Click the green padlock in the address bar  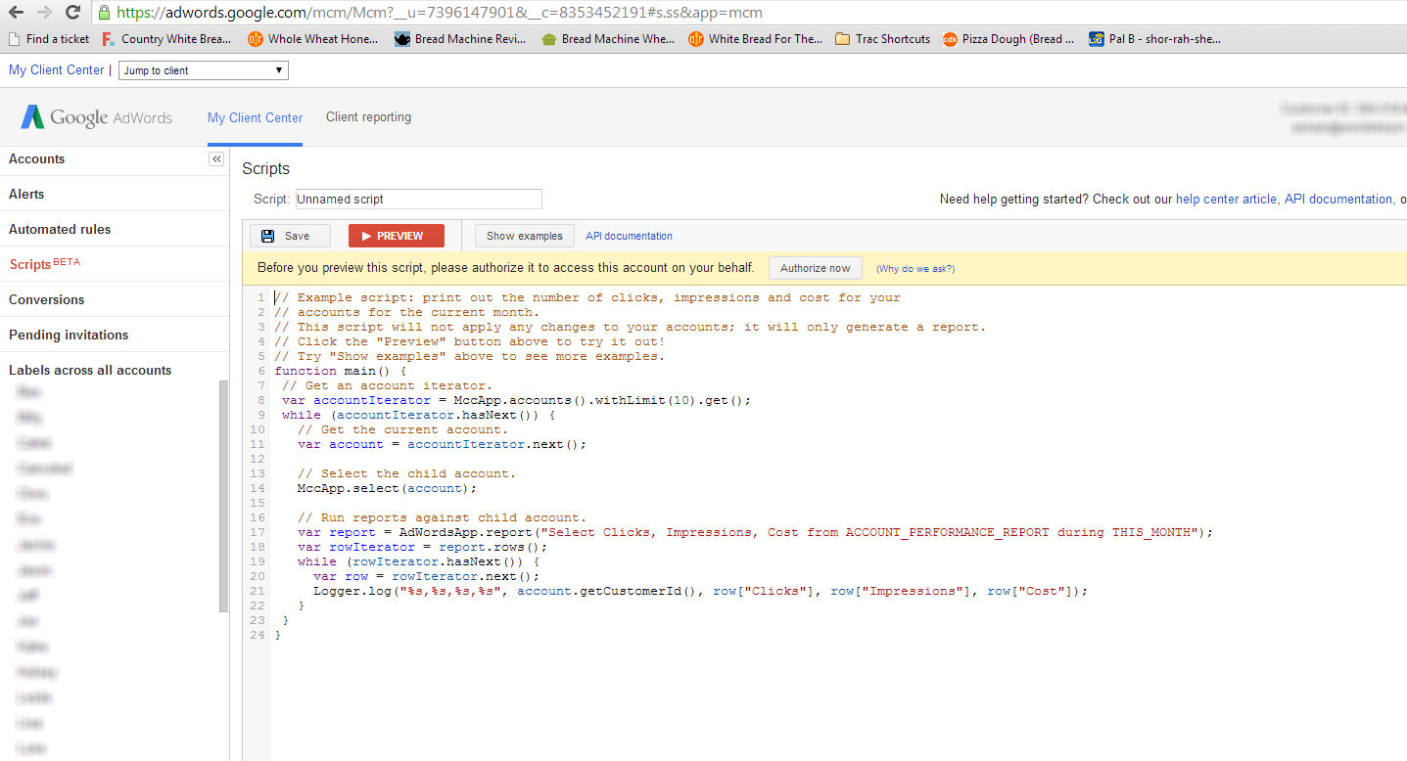105,13
